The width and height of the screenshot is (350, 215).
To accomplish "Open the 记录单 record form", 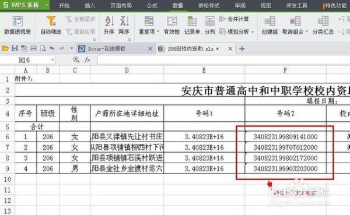I will tap(192, 26).
